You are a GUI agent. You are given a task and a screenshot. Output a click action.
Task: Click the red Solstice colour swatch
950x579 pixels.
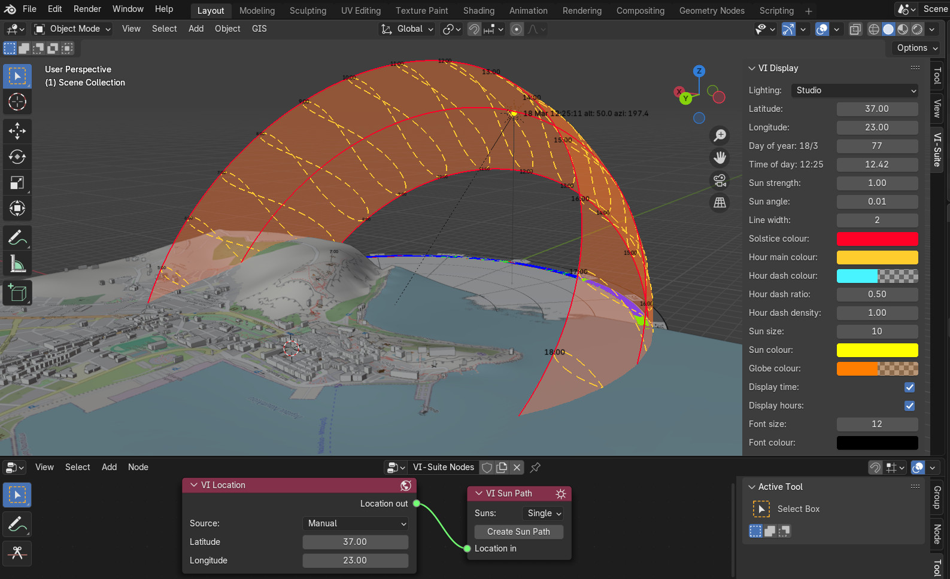tap(876, 239)
